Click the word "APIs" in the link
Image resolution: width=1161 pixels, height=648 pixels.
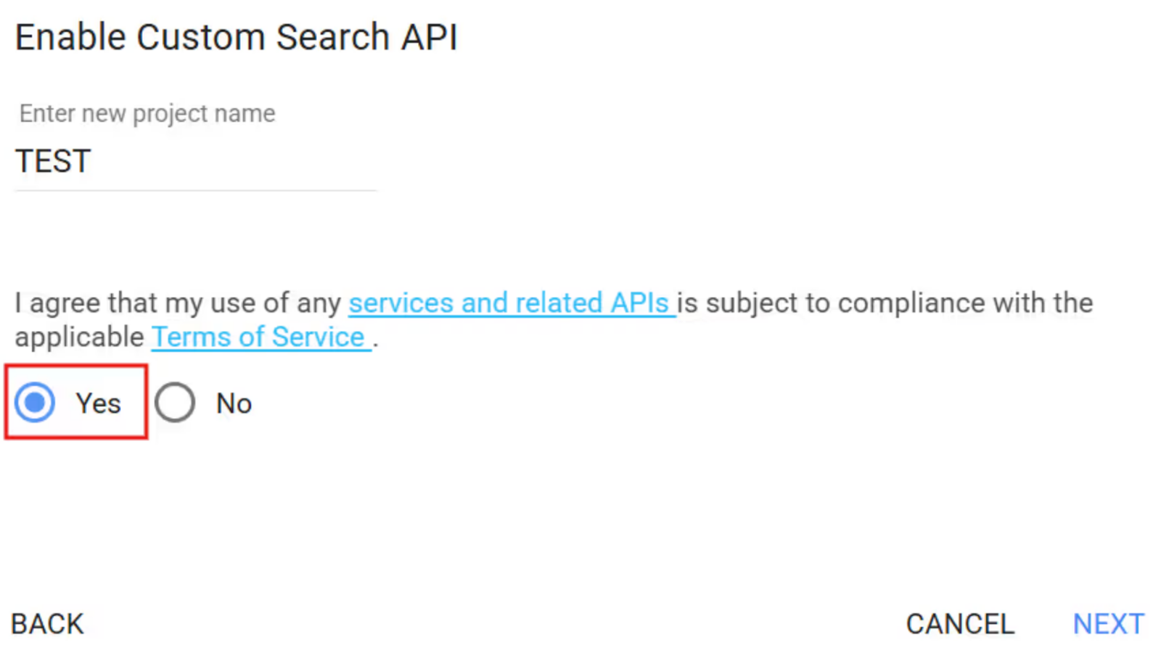[x=639, y=303]
